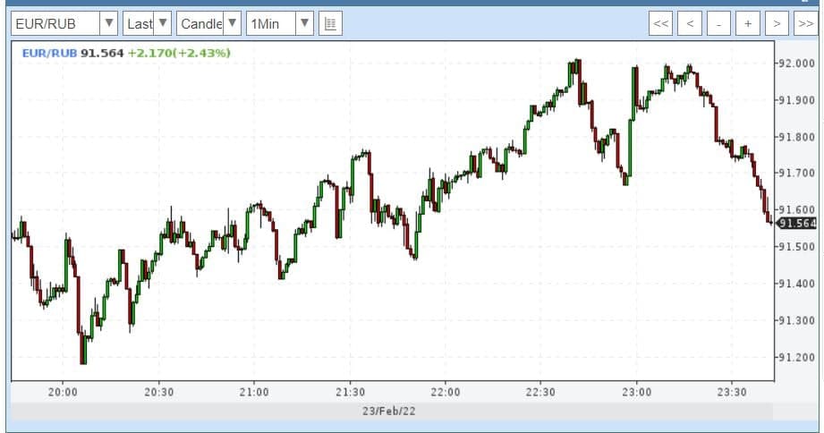Viewport: 824px width, 433px height.
Task: Click the 20:00 time axis label
Action: click(x=63, y=392)
